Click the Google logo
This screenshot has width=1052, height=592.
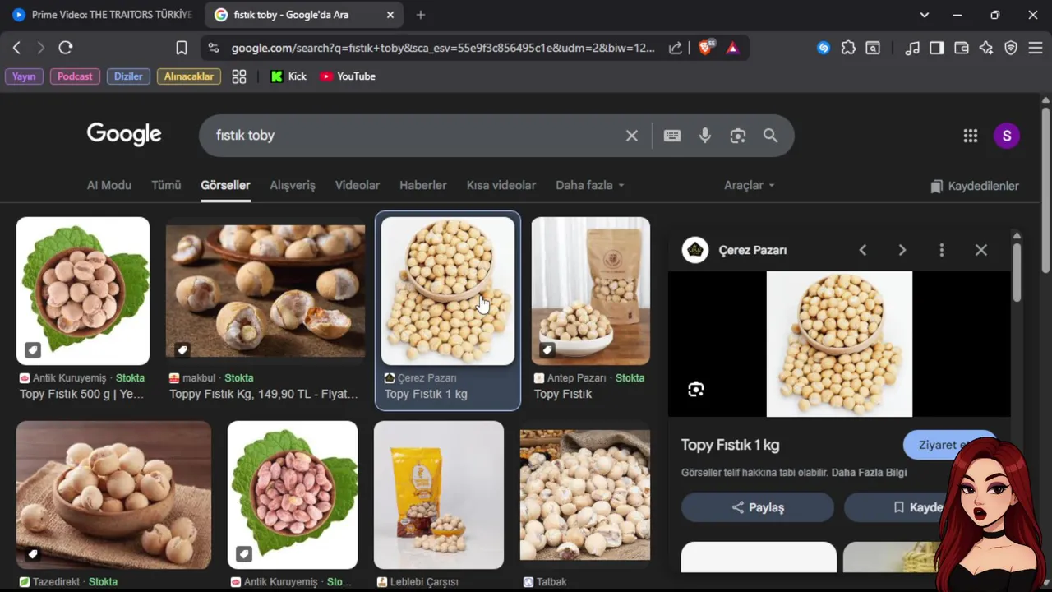(x=124, y=134)
